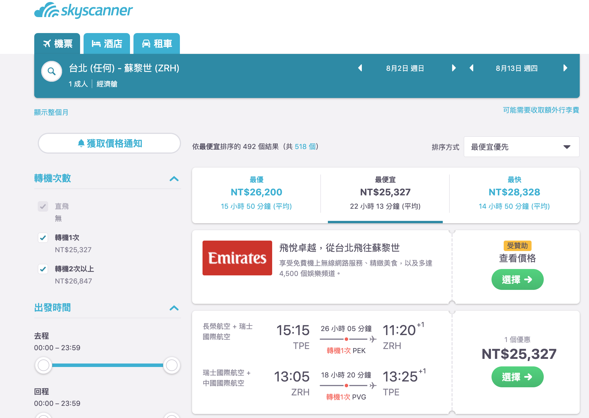This screenshot has width=589, height=418.
Task: Click the Emirates sponsored logo
Action: (237, 258)
